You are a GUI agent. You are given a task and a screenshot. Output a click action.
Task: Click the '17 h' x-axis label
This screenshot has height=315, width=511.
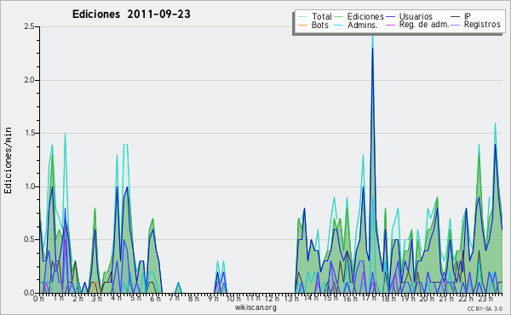coord(370,298)
